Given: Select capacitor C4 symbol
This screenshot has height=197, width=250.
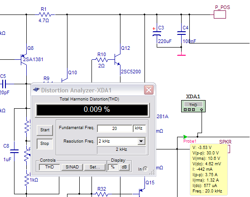Looking at the screenshot, I should click(x=181, y=33).
